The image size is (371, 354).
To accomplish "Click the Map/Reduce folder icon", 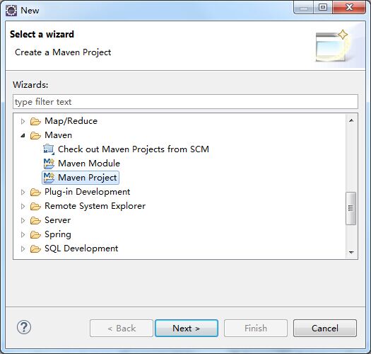I will coord(35,121).
